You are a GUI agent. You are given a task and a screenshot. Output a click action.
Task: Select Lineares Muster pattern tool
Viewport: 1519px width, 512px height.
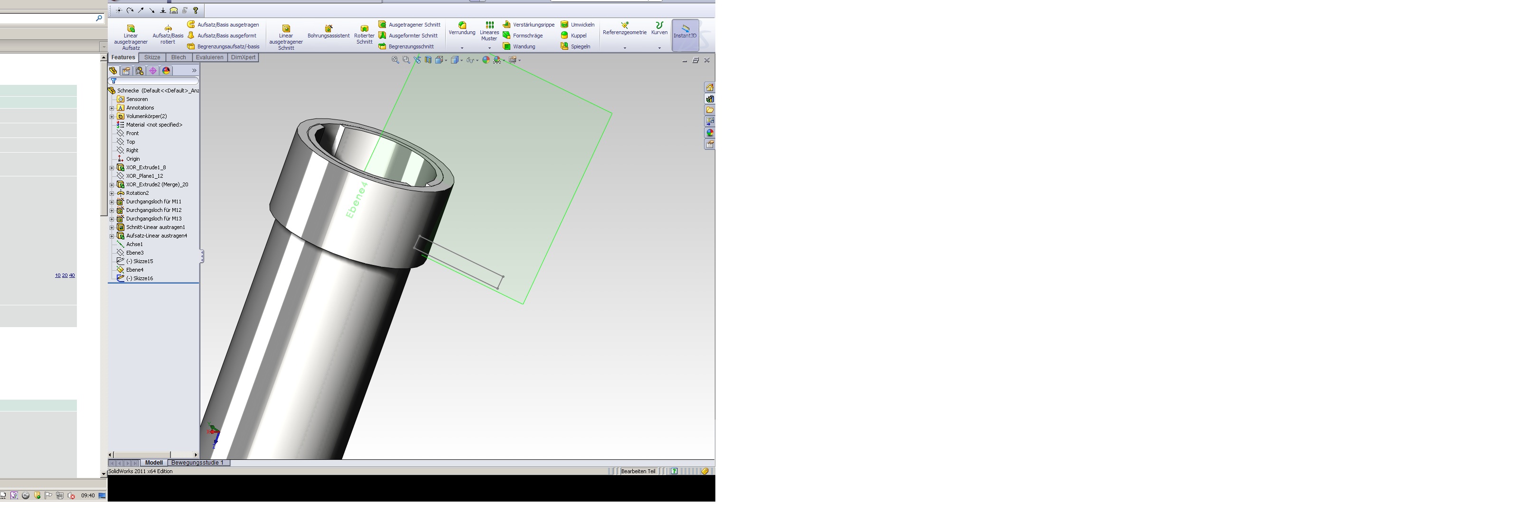[489, 31]
